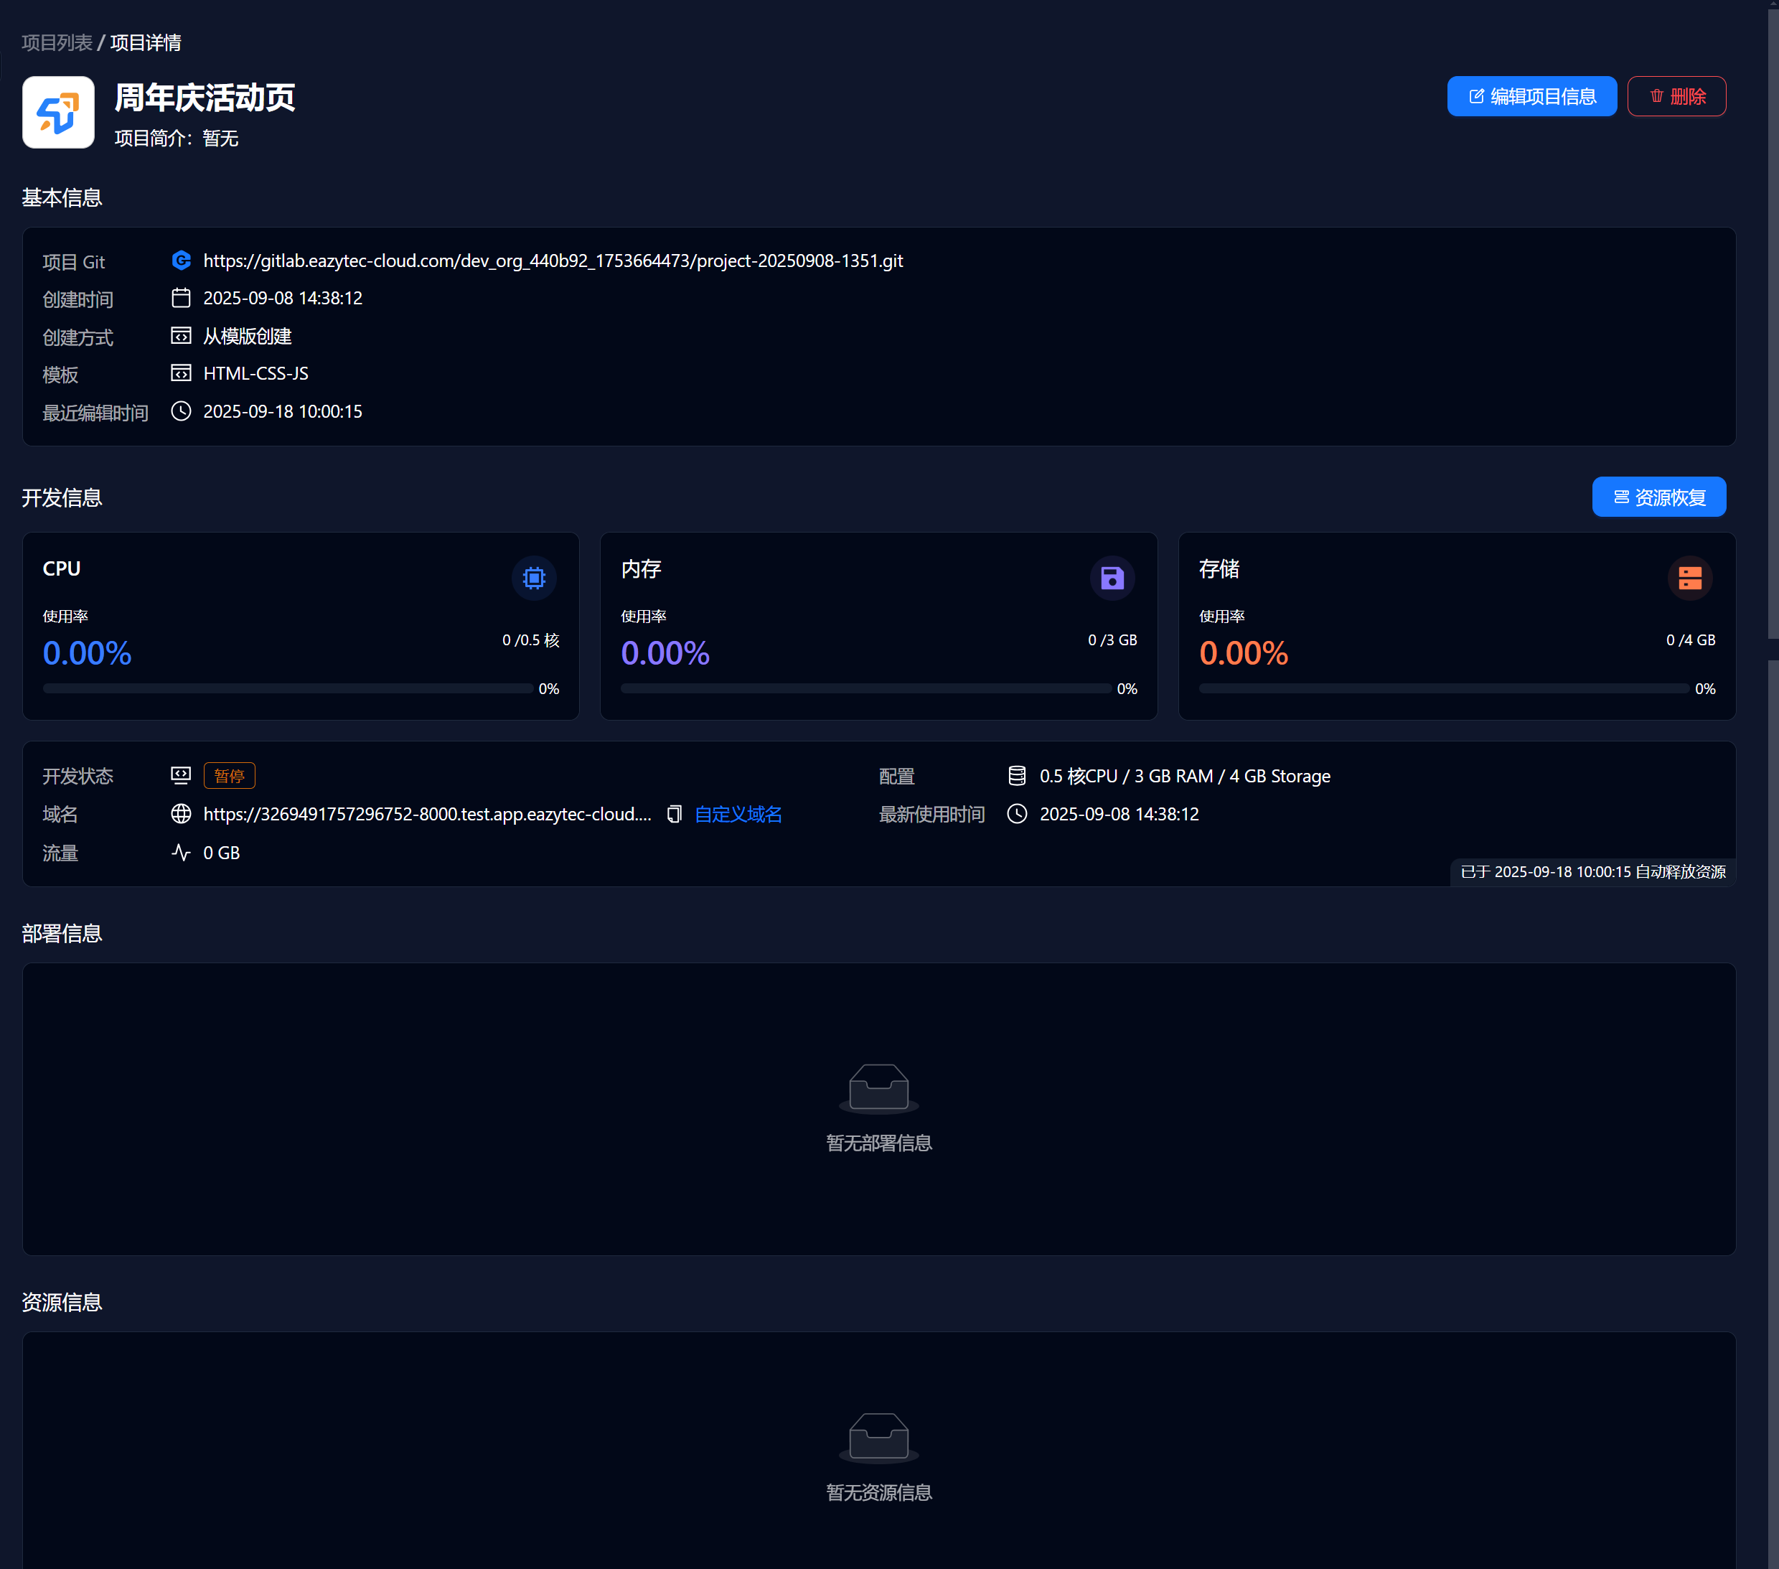Click the database icon next to 配置
Viewport: 1779px width, 1569px height.
[x=1017, y=776]
